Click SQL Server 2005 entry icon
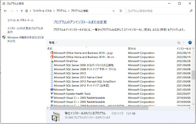 click(52, 65)
